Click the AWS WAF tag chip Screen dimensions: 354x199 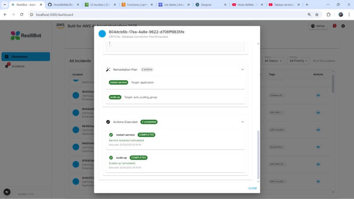pyautogui.click(x=278, y=164)
